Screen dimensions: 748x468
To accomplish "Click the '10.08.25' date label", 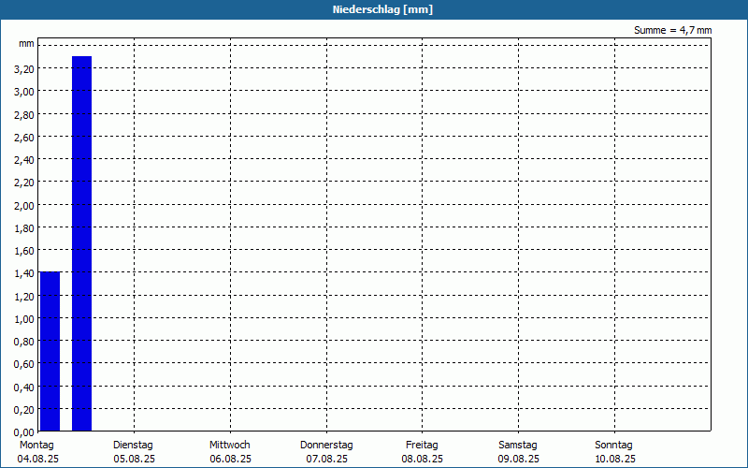I will [615, 460].
